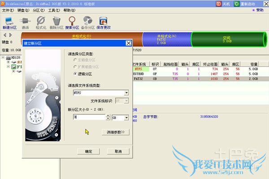Click the 详细参数>> button
Viewport: 269px width, 179px height.
coord(116,132)
